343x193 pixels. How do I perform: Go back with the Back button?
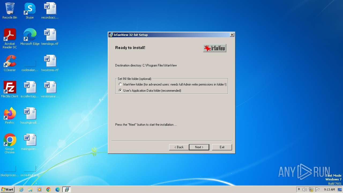coord(179,147)
